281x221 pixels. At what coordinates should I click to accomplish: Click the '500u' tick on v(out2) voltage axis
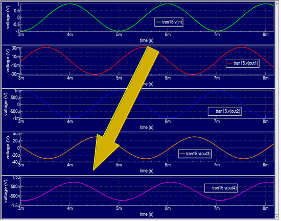pos(15,98)
